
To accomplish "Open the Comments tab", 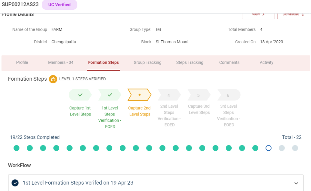I will 229,62.
